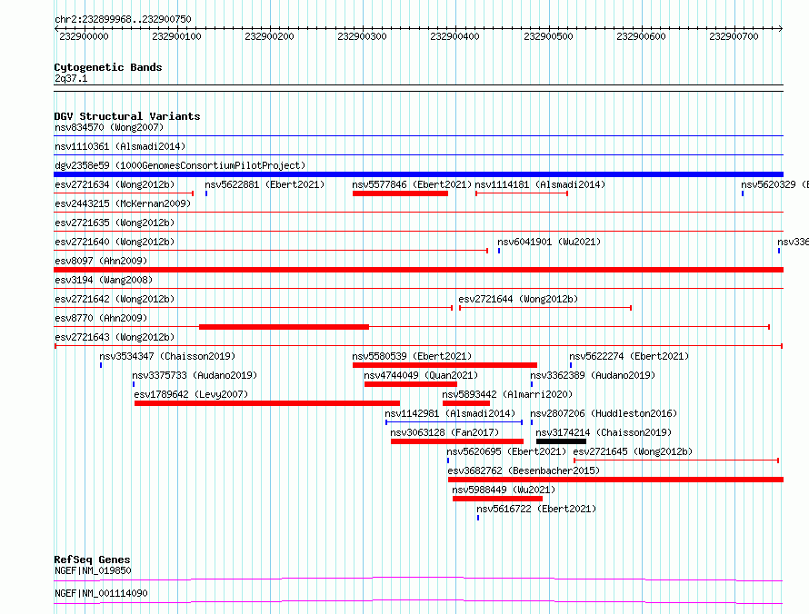The image size is (809, 614).
Task: Open esv2721634 (Wong2012b) variant label
Action: (115, 184)
